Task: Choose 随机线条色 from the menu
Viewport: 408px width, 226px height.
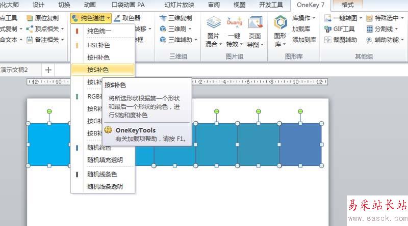Action: 103,174
